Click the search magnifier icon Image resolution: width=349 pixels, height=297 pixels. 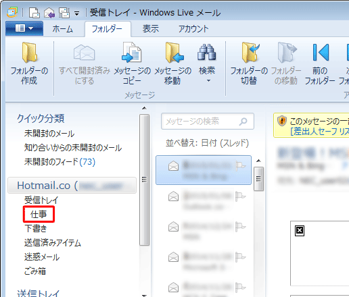pos(243,122)
